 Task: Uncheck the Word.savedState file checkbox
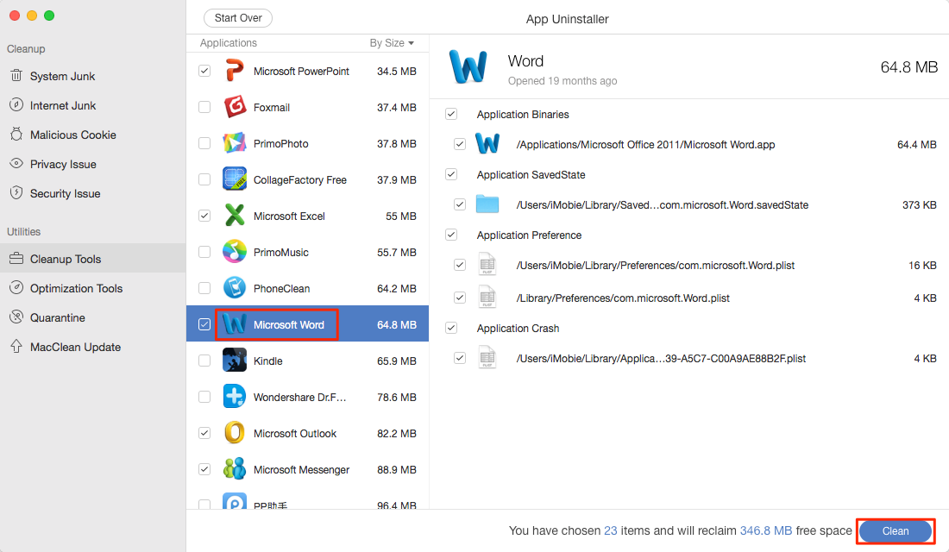click(x=460, y=204)
